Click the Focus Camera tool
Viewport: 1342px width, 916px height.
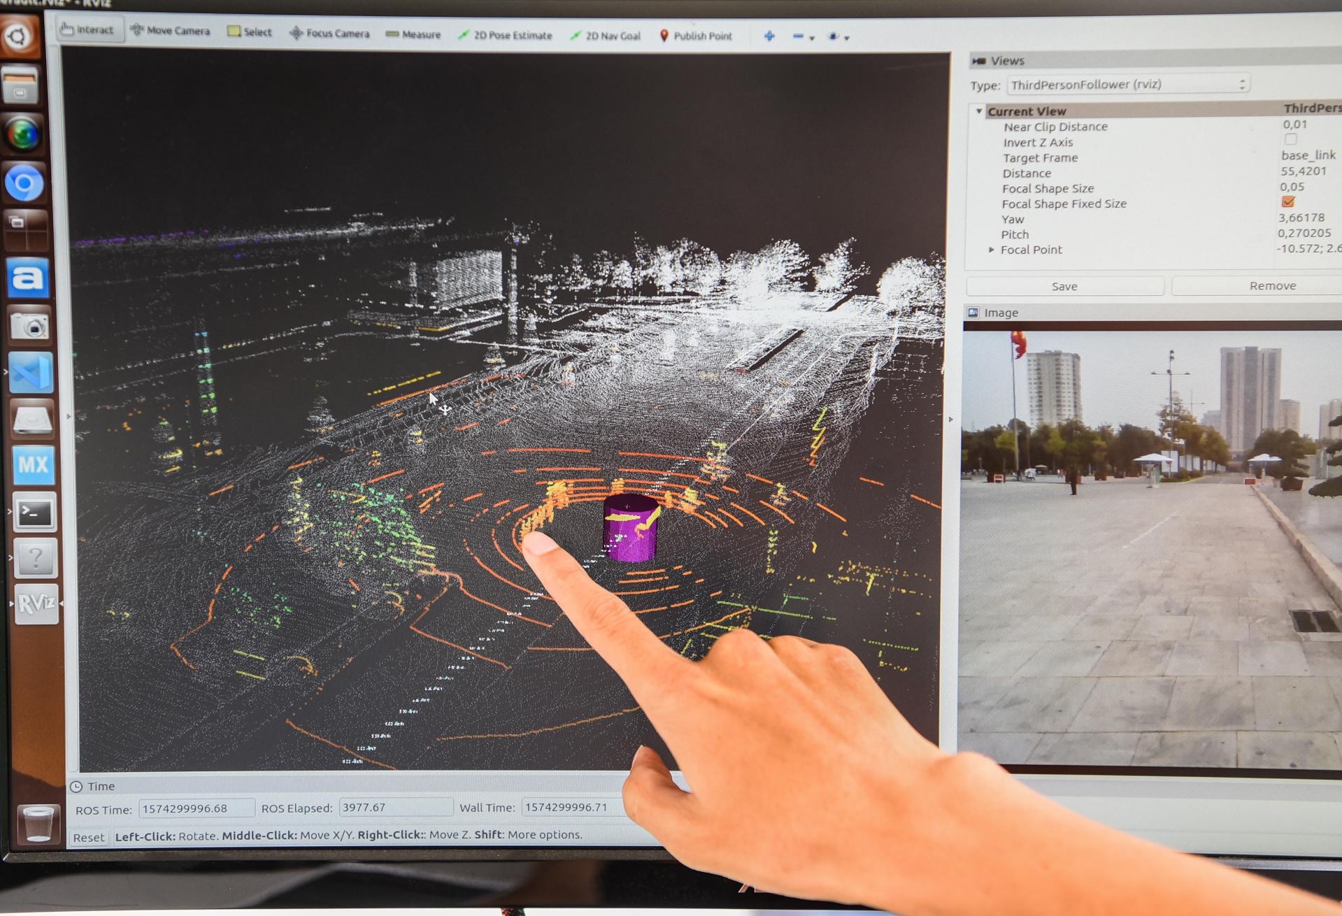point(329,33)
